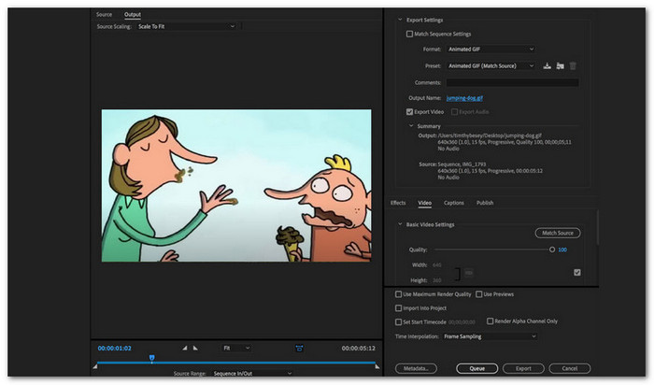Click the left in-point timeline handle
The image size is (654, 385).
(95, 366)
